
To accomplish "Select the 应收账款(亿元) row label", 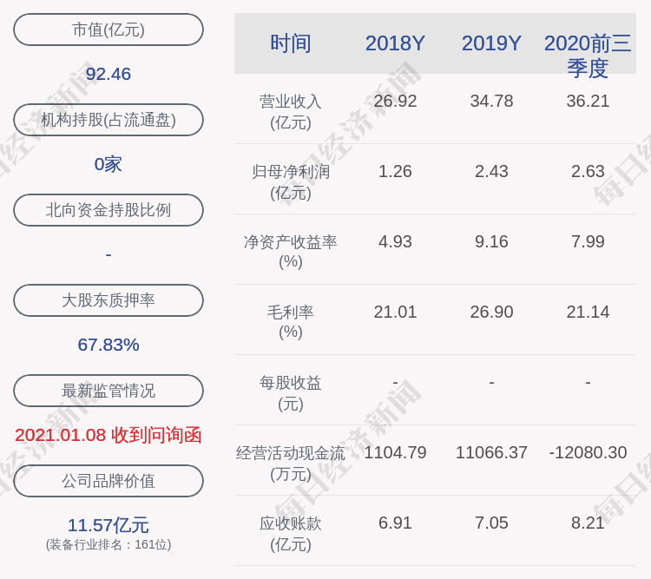I will (x=291, y=533).
